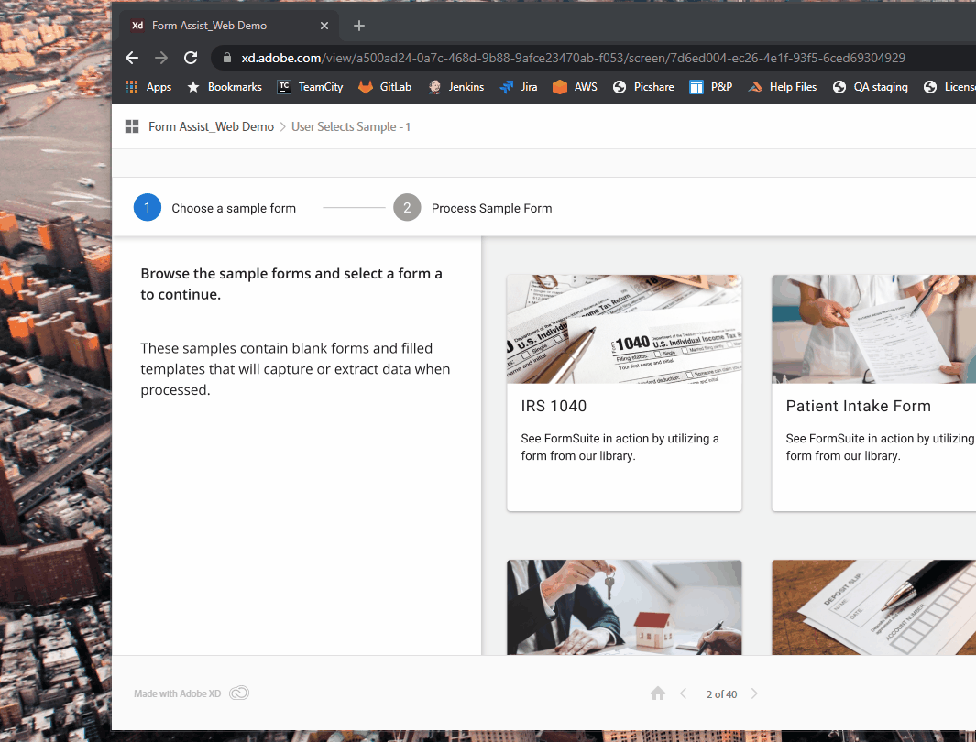This screenshot has width=976, height=742.
Task: Open the Bookmarks star folder
Action: (x=225, y=87)
